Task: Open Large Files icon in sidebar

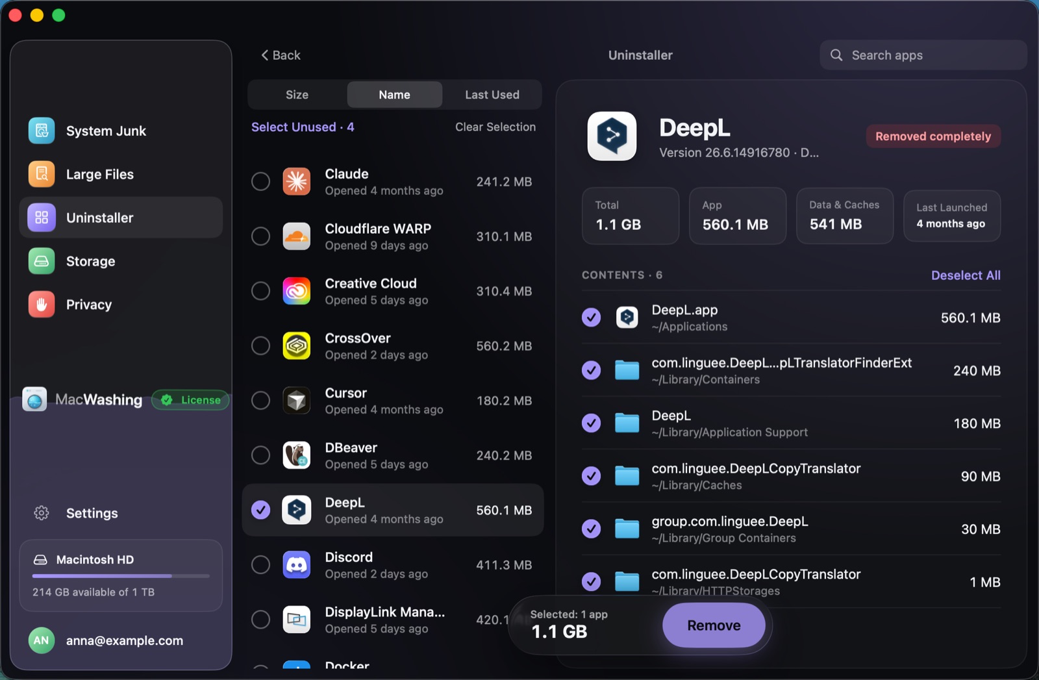Action: [x=42, y=174]
